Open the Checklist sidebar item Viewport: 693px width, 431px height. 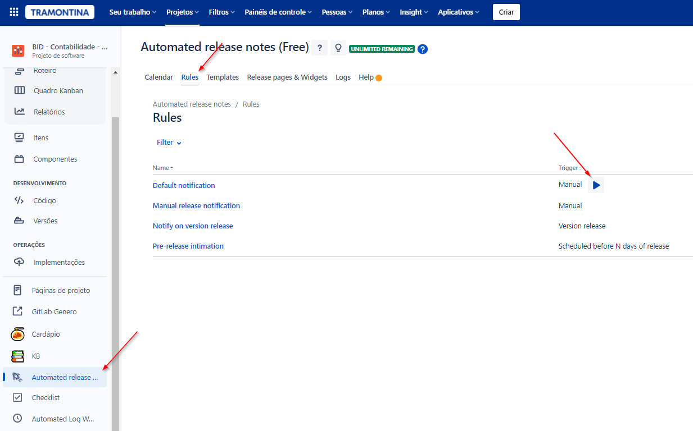coord(46,397)
